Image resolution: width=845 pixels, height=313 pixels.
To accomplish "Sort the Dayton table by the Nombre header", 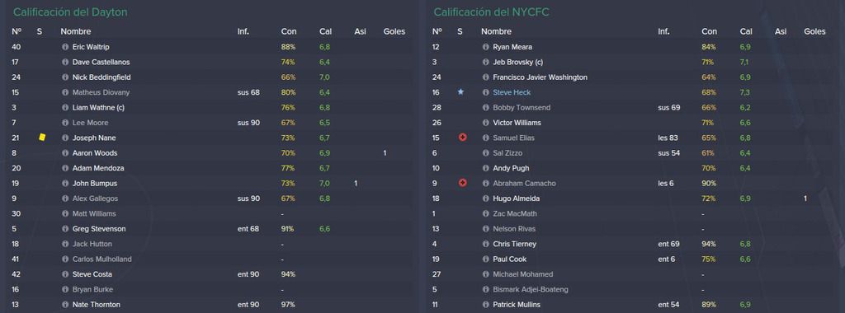I will 75,32.
